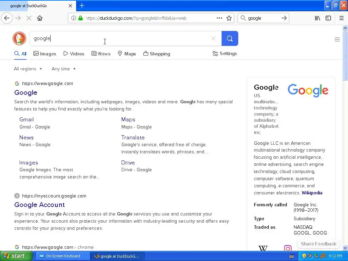Open the News sitelink under Google
This screenshot has width=348, height=261.
point(27,137)
